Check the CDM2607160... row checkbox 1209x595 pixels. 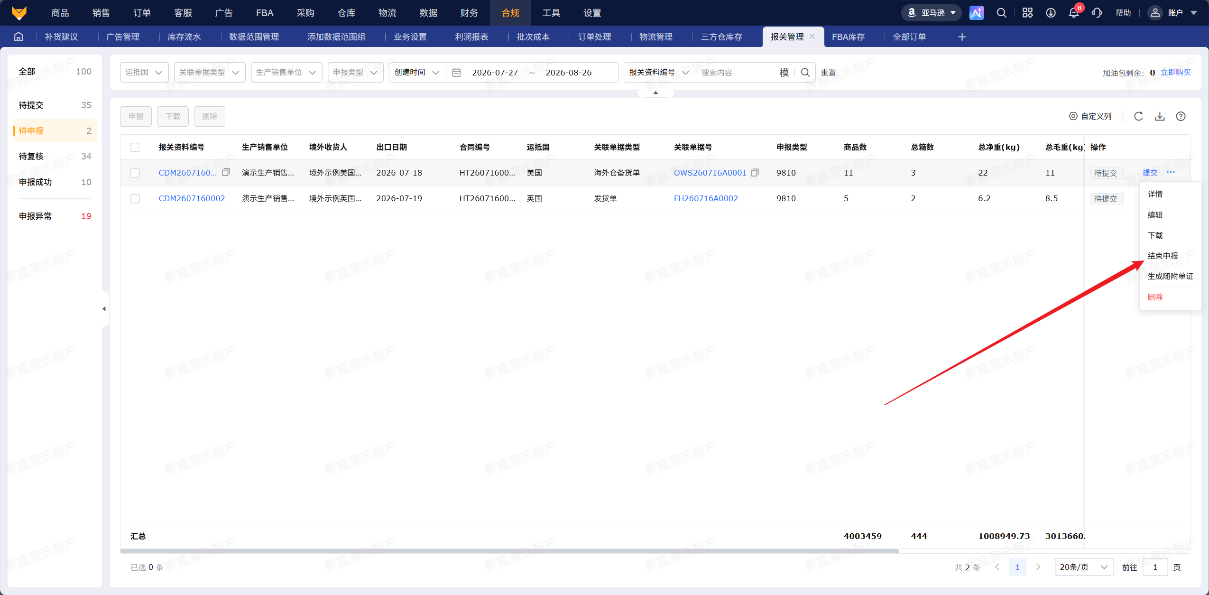pyautogui.click(x=135, y=173)
